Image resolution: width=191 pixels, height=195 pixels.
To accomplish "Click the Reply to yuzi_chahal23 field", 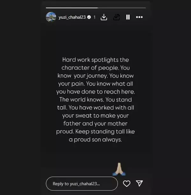I will (x=82, y=184).
